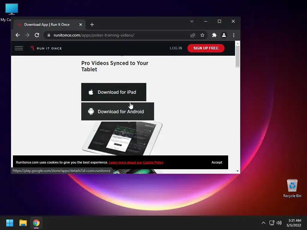Reload the Run It Once page

(x=37, y=35)
